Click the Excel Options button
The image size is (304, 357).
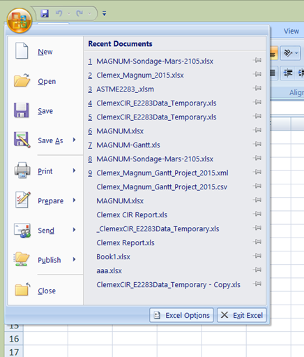tap(181, 315)
